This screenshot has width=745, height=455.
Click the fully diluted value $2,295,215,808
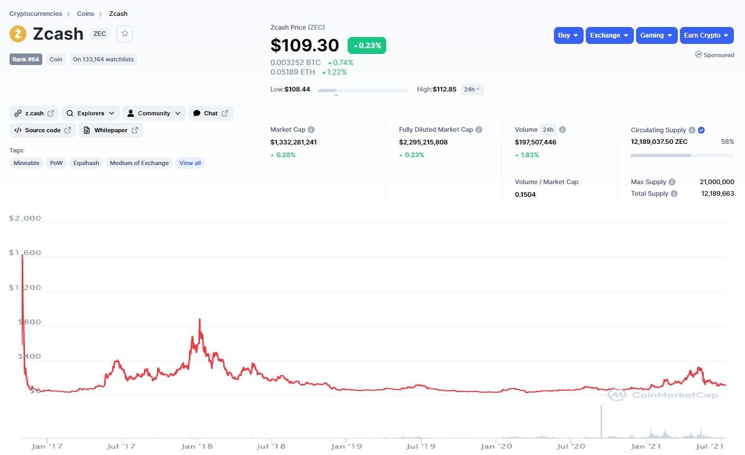pos(423,142)
